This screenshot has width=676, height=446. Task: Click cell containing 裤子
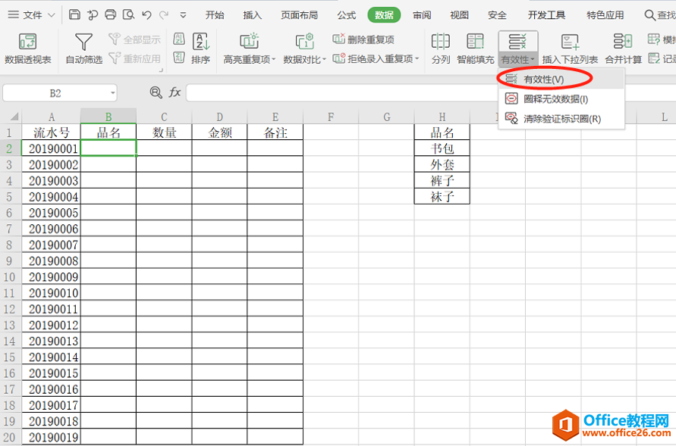click(x=442, y=180)
